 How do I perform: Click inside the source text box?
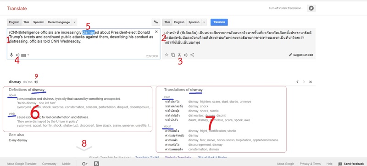click(x=83, y=43)
